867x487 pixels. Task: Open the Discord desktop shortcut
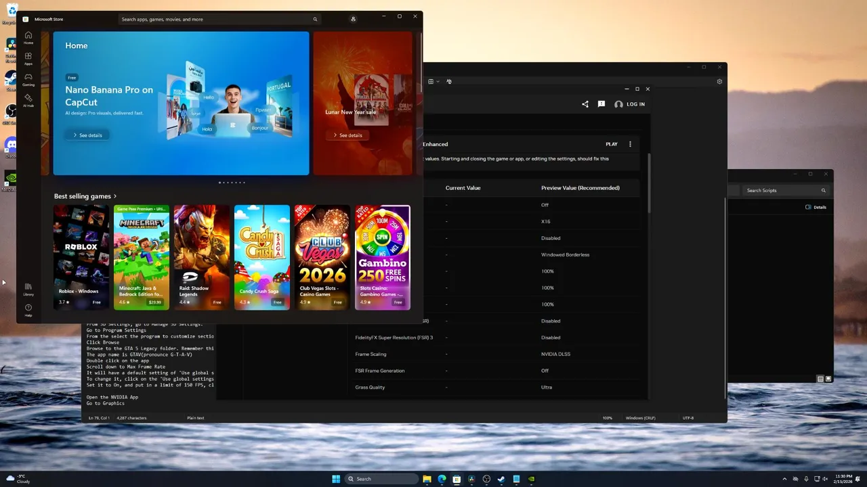(10, 146)
